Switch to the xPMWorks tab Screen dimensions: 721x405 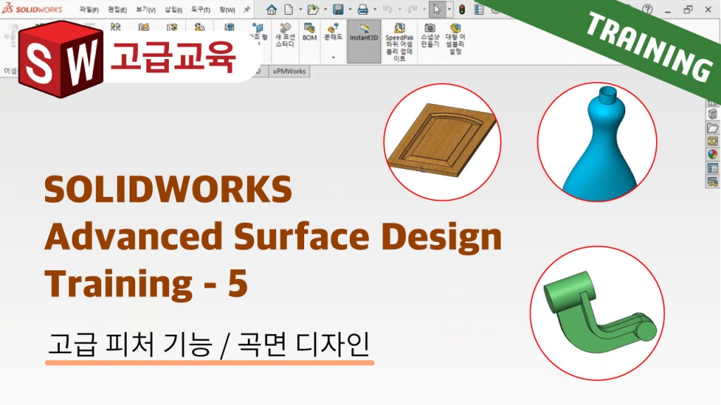(289, 71)
